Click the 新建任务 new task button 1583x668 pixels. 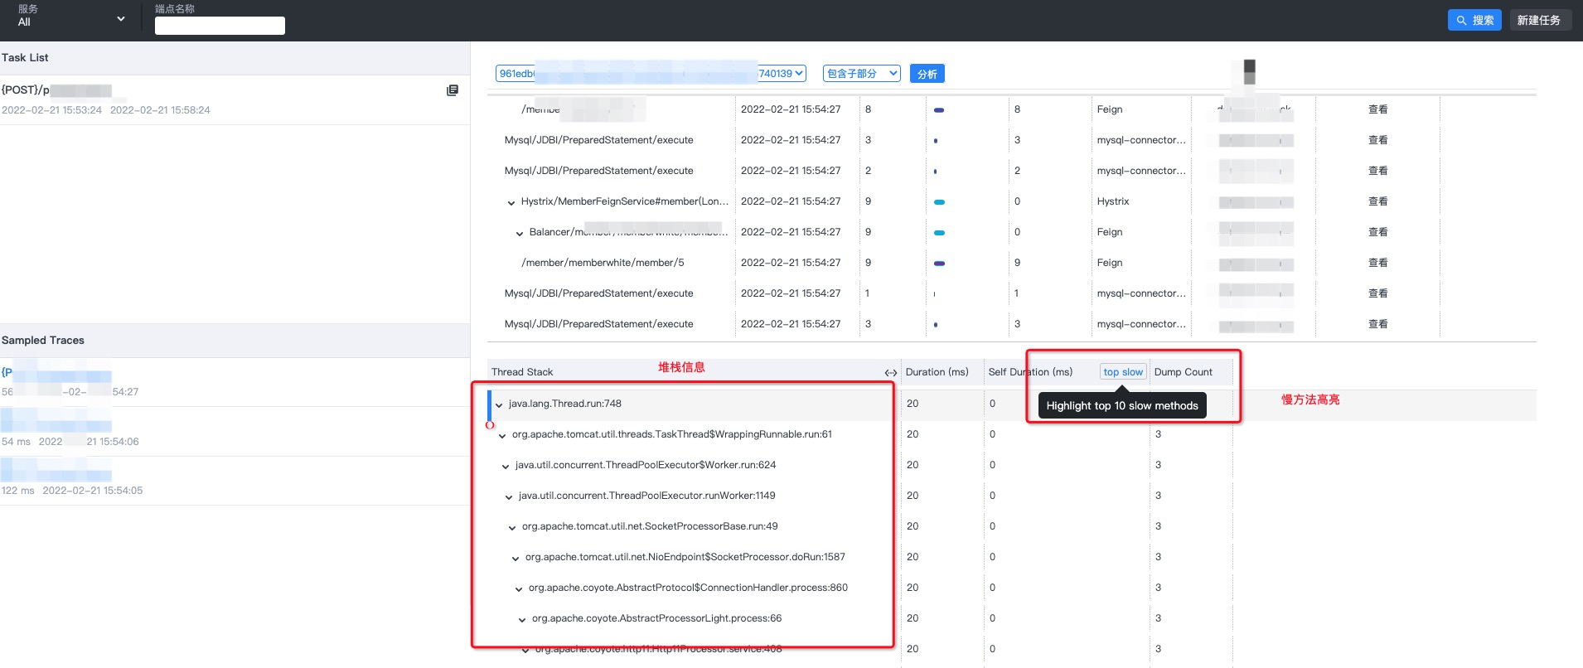[1539, 20]
